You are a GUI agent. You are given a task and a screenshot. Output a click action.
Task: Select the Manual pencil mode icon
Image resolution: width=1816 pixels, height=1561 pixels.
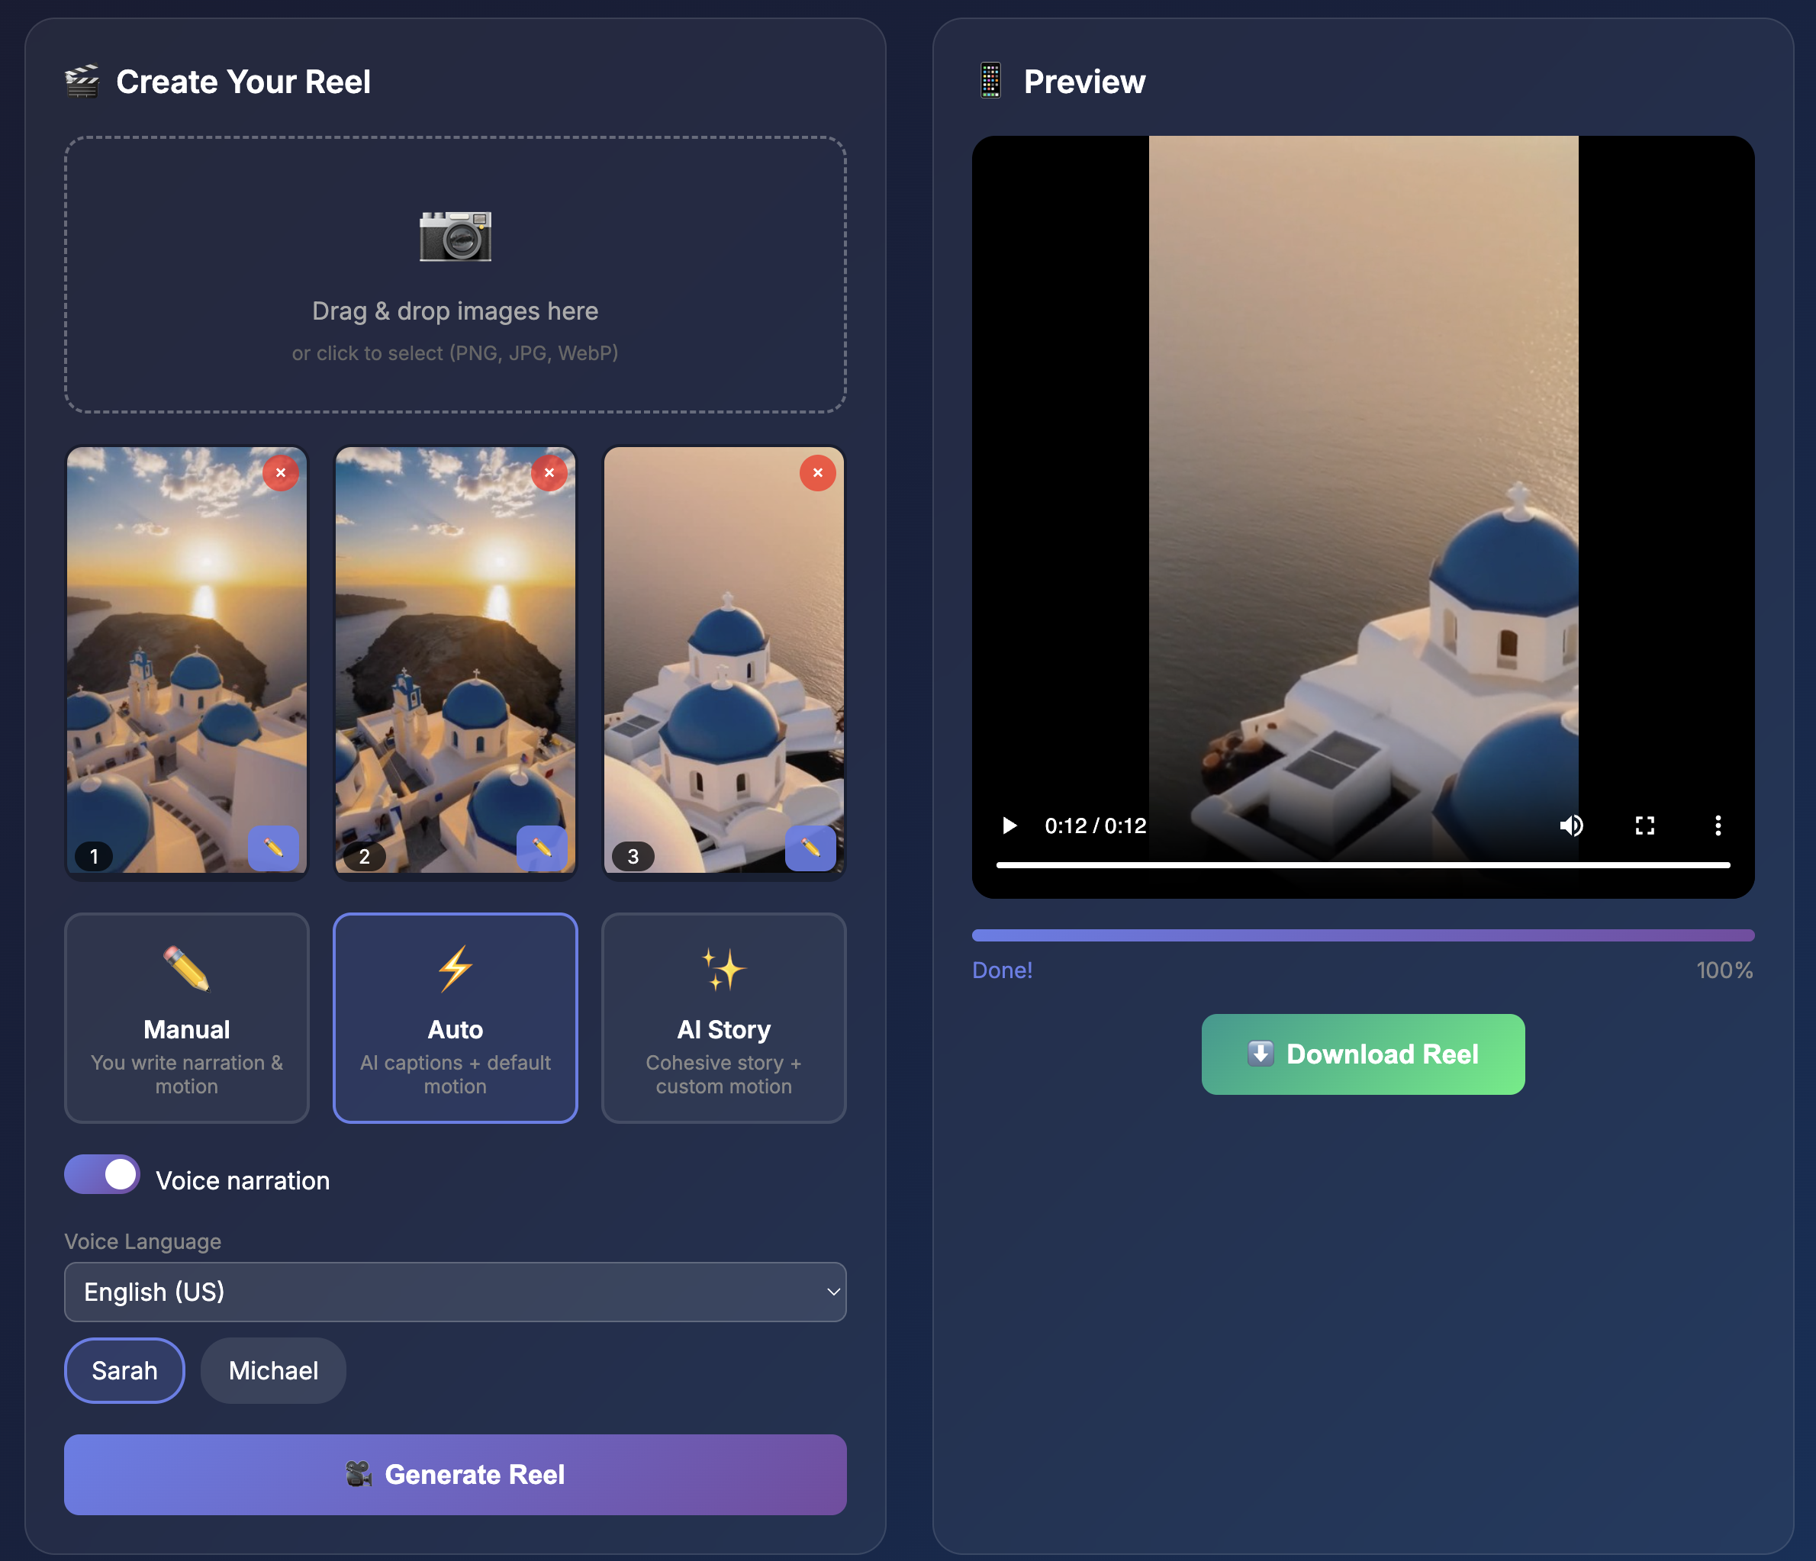[186, 971]
